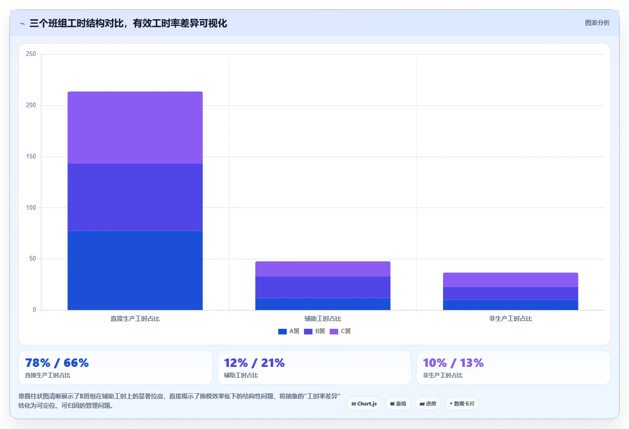
Task: Click the 辅助工时占比 caption under 12% / 21%
Action: tap(241, 375)
